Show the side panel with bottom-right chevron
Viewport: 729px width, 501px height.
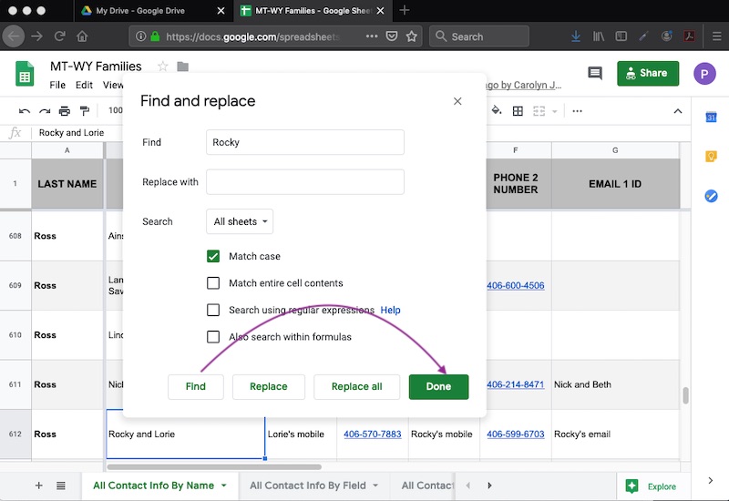pos(711,481)
